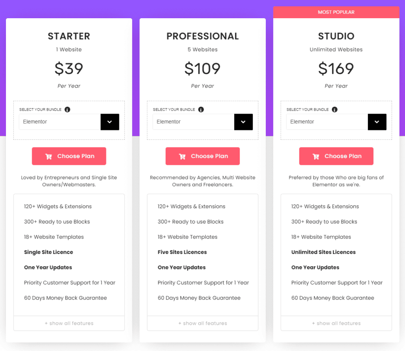Open the Professional bundle dropdown arrow
The width and height of the screenshot is (405, 351).
(243, 122)
